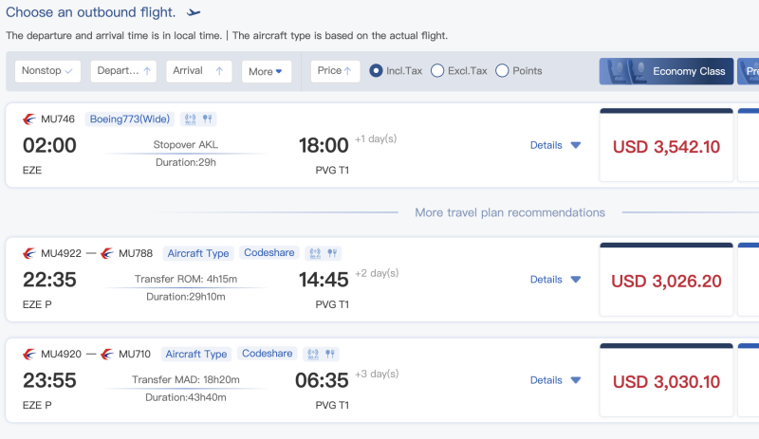Sort flights by Arrival time
Image resolution: width=759 pixels, height=439 pixels.
coord(199,71)
